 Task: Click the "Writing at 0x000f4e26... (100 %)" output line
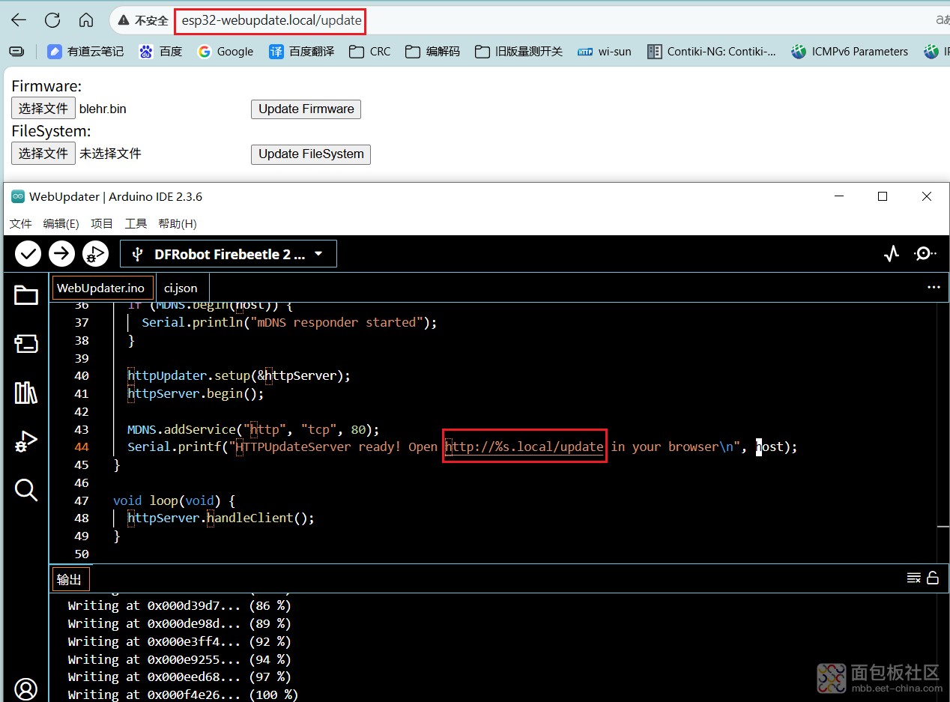pyautogui.click(x=183, y=695)
